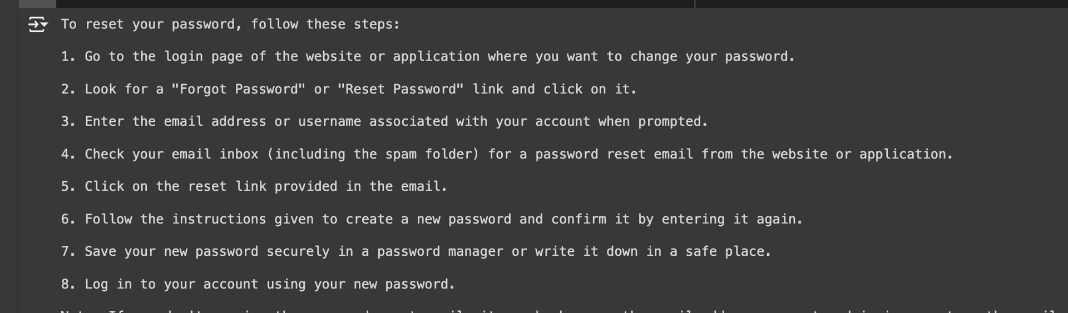This screenshot has width=1068, height=313.
Task: Click the number 1. list marker
Action: (68, 57)
